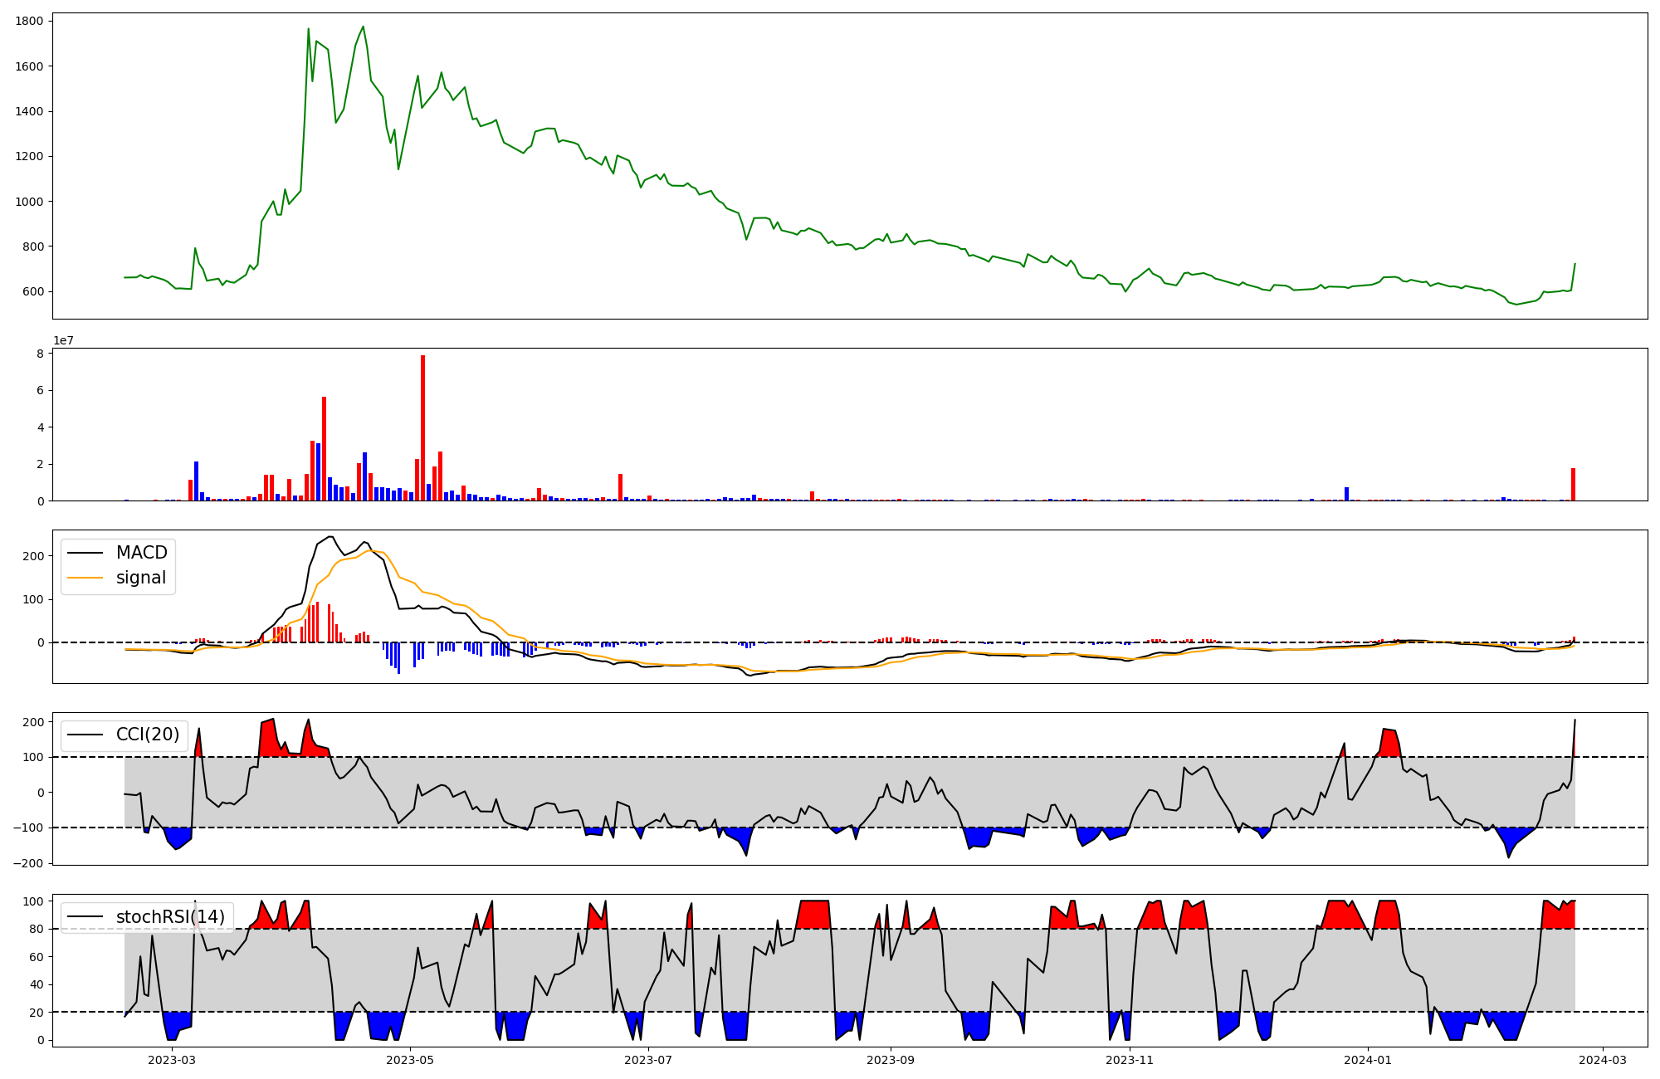Click the 1800 price axis tick label
The width and height of the screenshot is (1660, 1079).
30,21
